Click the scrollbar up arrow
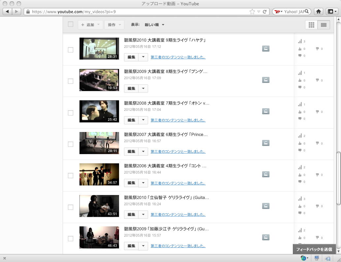This screenshot has height=262, width=341. click(x=338, y=19)
